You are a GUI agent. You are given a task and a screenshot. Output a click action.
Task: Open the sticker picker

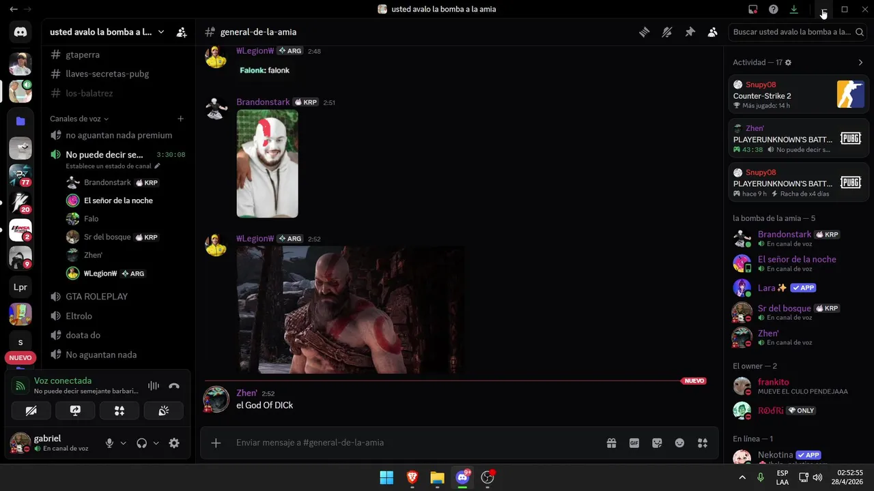coord(657,443)
